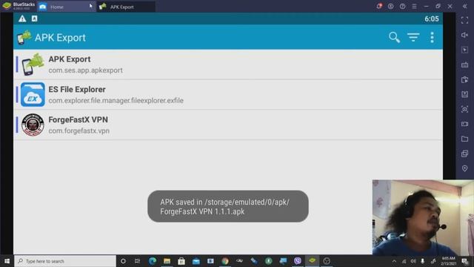Open BlueStacks notifications bell
The width and height of the screenshot is (474, 267).
point(378,6)
